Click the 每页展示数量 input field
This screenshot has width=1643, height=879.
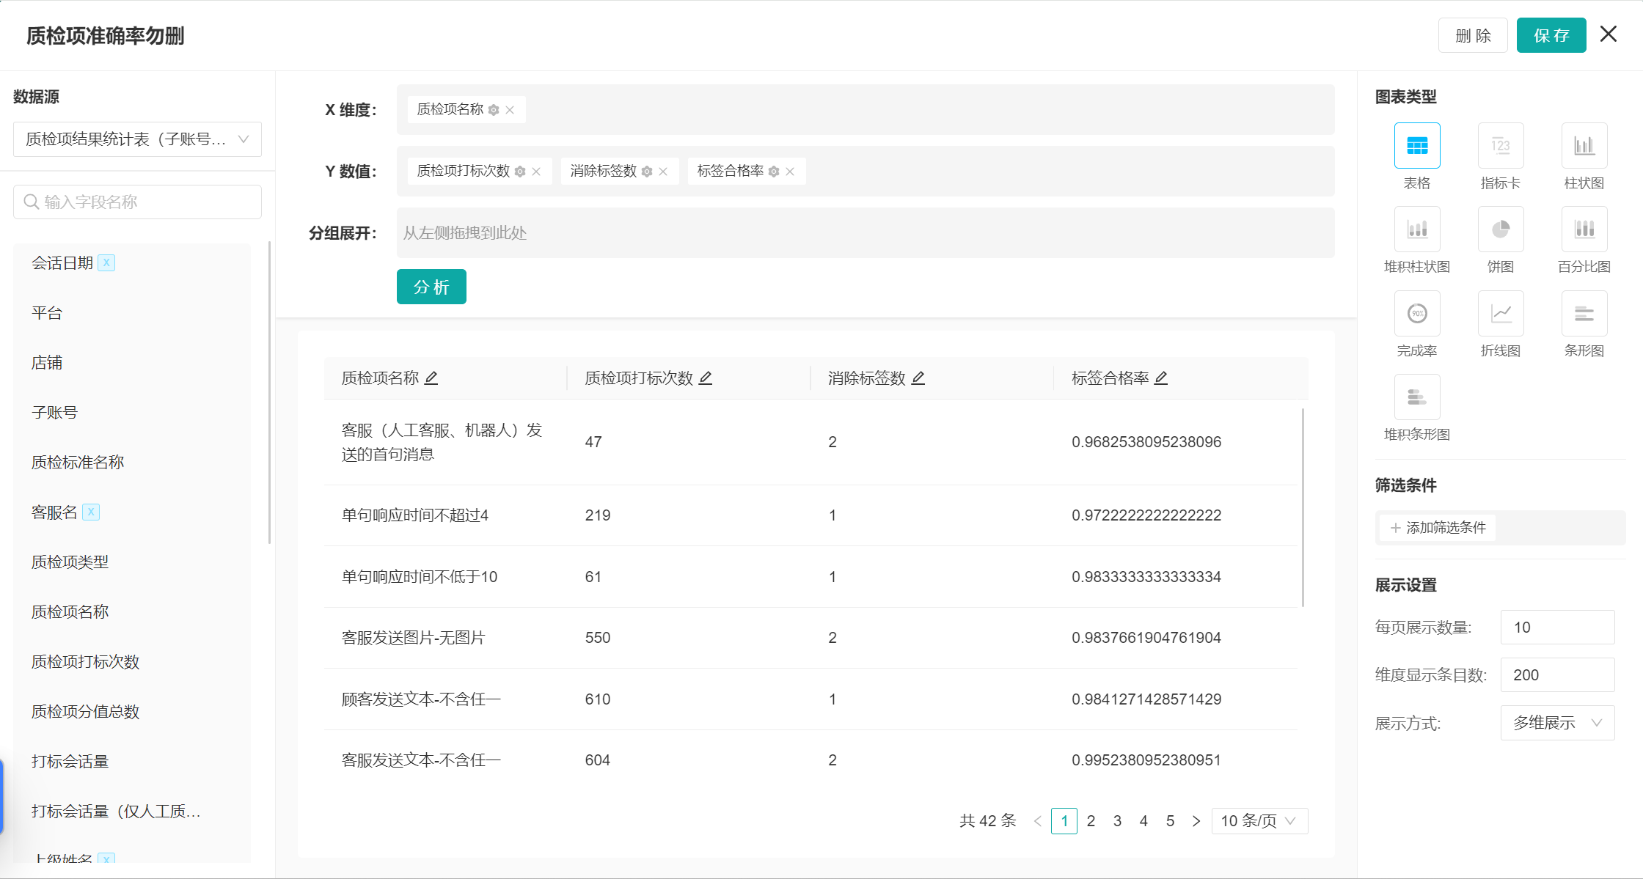1557,628
